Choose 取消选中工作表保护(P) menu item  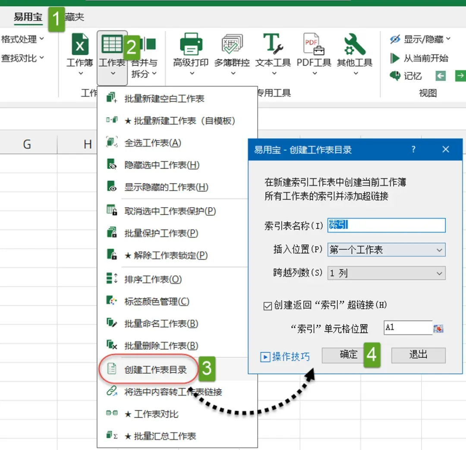[177, 211]
